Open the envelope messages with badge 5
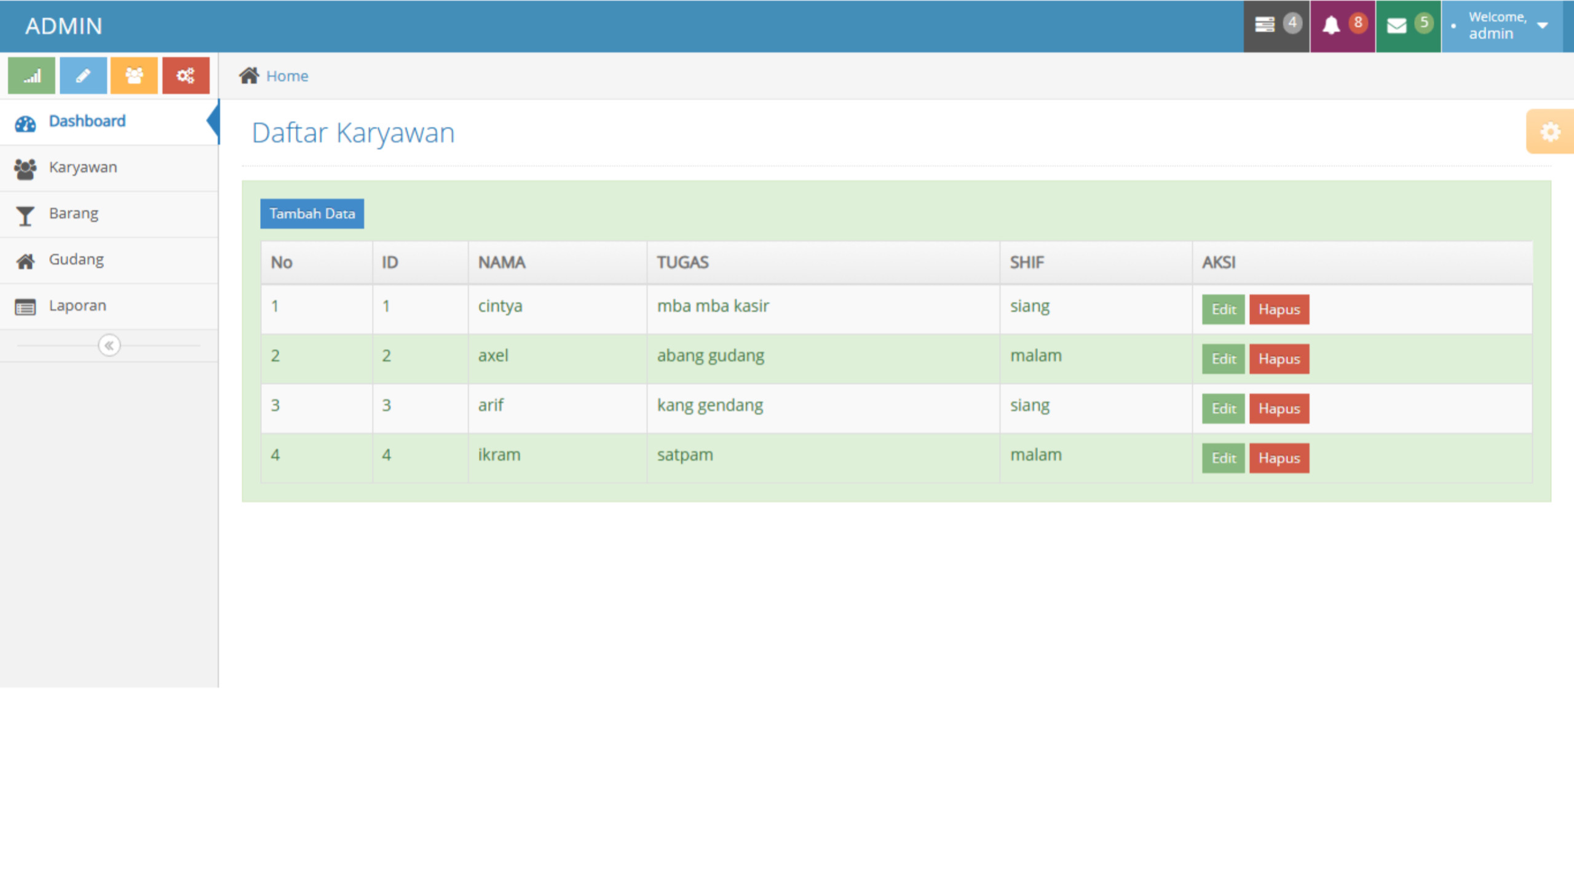 pyautogui.click(x=1409, y=26)
